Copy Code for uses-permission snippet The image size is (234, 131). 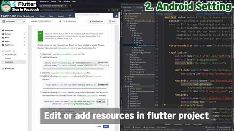(x=103, y=84)
